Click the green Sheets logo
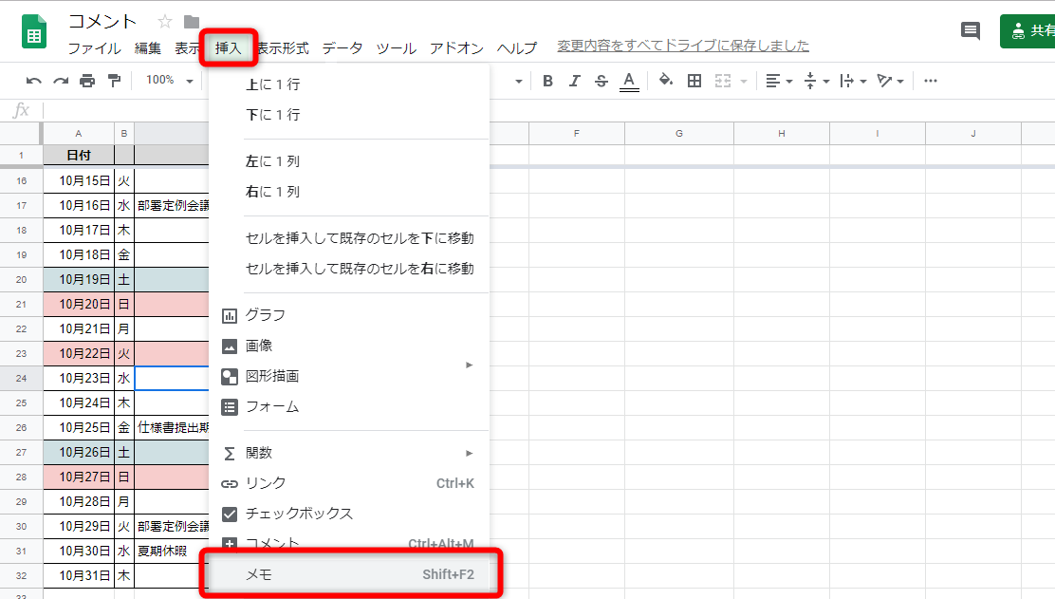 [x=33, y=30]
